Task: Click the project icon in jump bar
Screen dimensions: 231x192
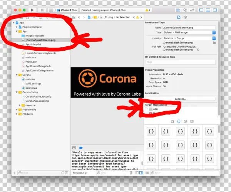Action: pos(89,17)
